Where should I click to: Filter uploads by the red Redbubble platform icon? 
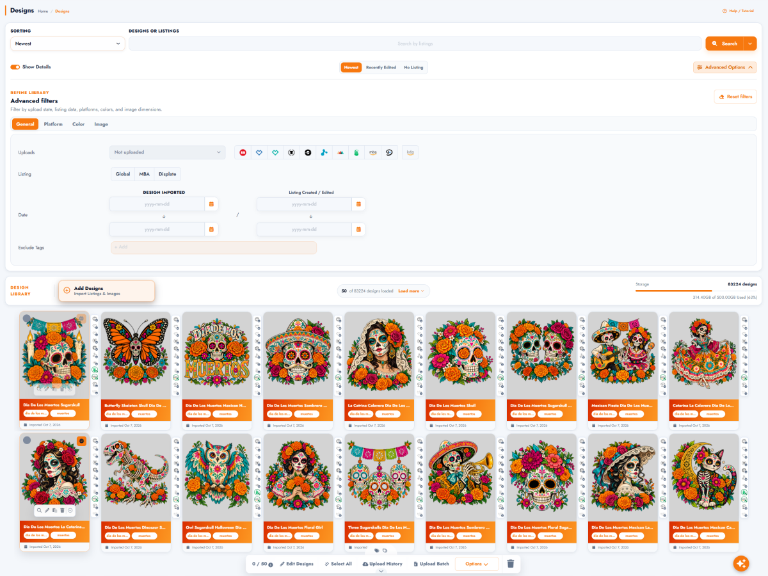point(243,152)
